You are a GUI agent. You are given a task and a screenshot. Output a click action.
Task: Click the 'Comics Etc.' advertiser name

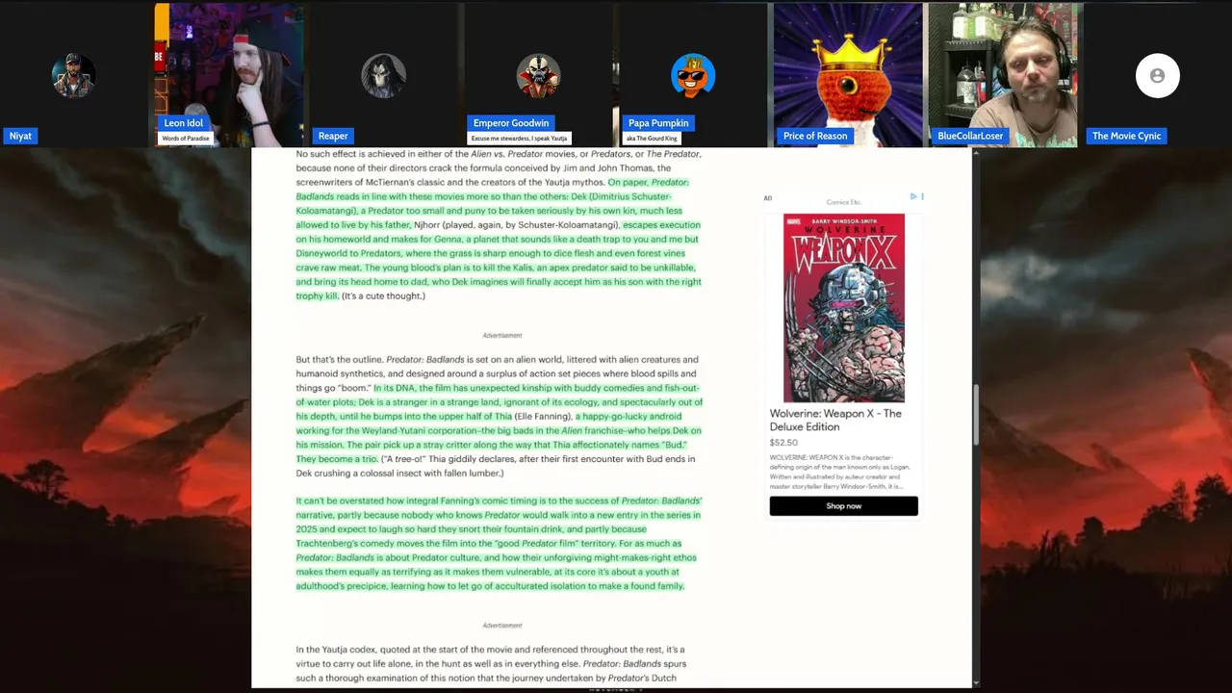[843, 202]
